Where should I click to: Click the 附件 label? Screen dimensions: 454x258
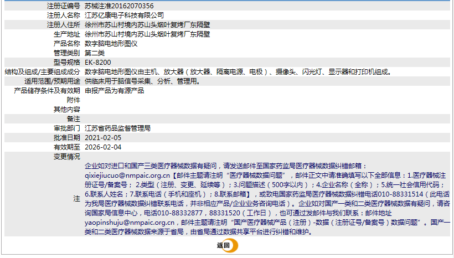coord(73,100)
